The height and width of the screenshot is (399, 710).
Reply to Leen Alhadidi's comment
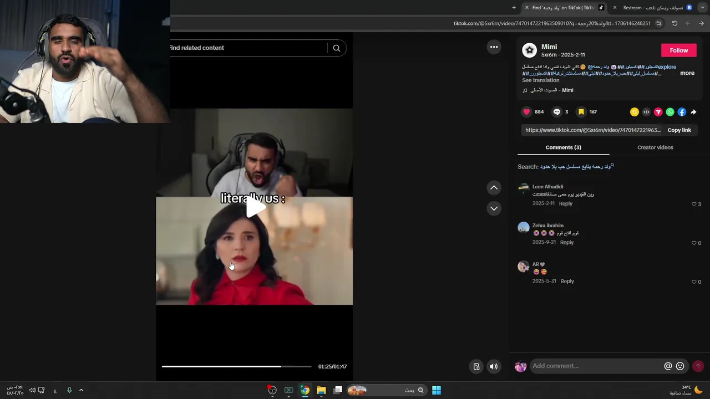[x=566, y=204]
